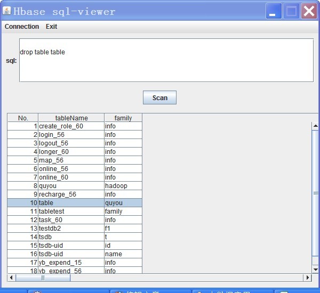The image size is (320, 293).
Task: Select the logout_56 row
Action: coord(75,143)
